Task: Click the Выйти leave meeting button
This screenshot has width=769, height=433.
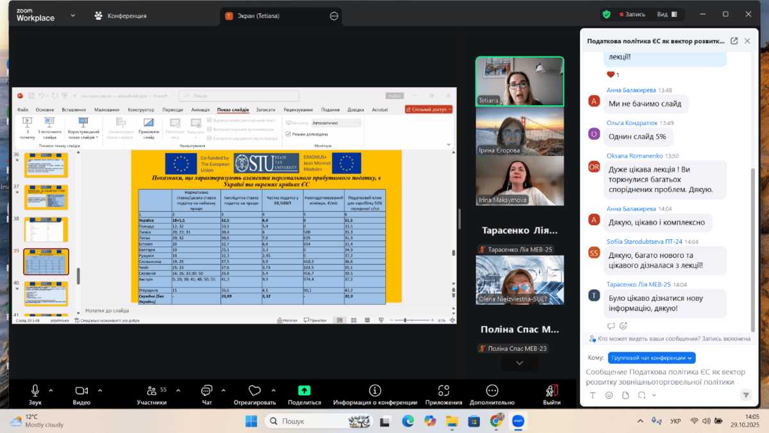Action: (x=552, y=391)
